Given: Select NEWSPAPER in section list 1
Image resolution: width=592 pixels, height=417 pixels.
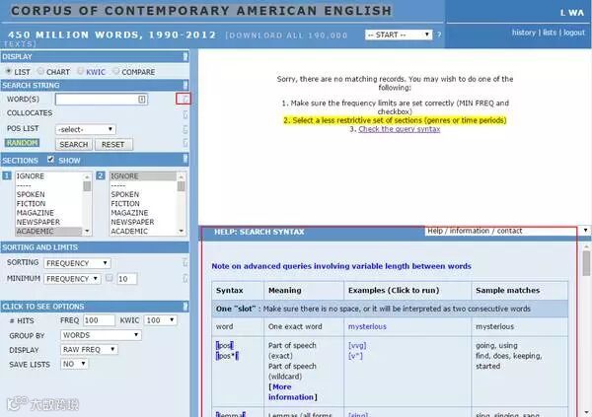Looking at the screenshot, I should coord(38,222).
